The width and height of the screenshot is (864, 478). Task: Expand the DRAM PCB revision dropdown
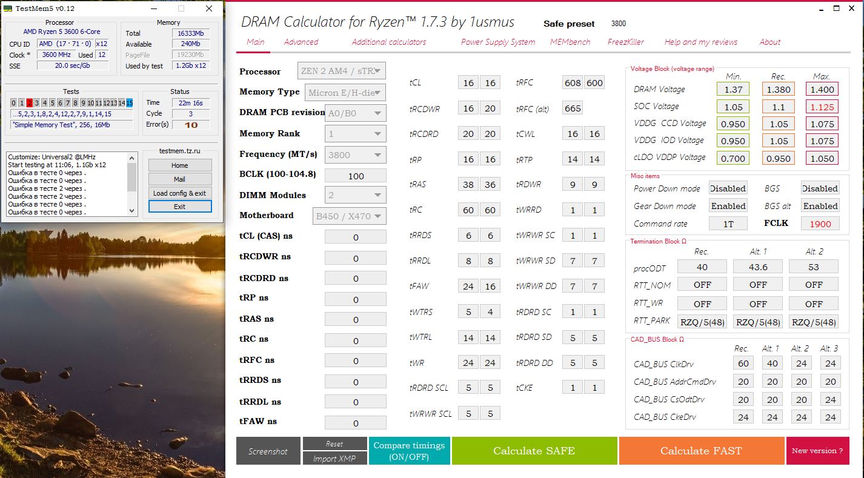point(356,113)
